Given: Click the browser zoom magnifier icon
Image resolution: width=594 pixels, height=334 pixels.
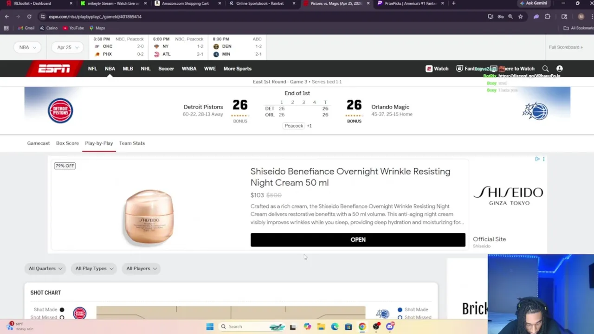Looking at the screenshot, I should (x=510, y=17).
